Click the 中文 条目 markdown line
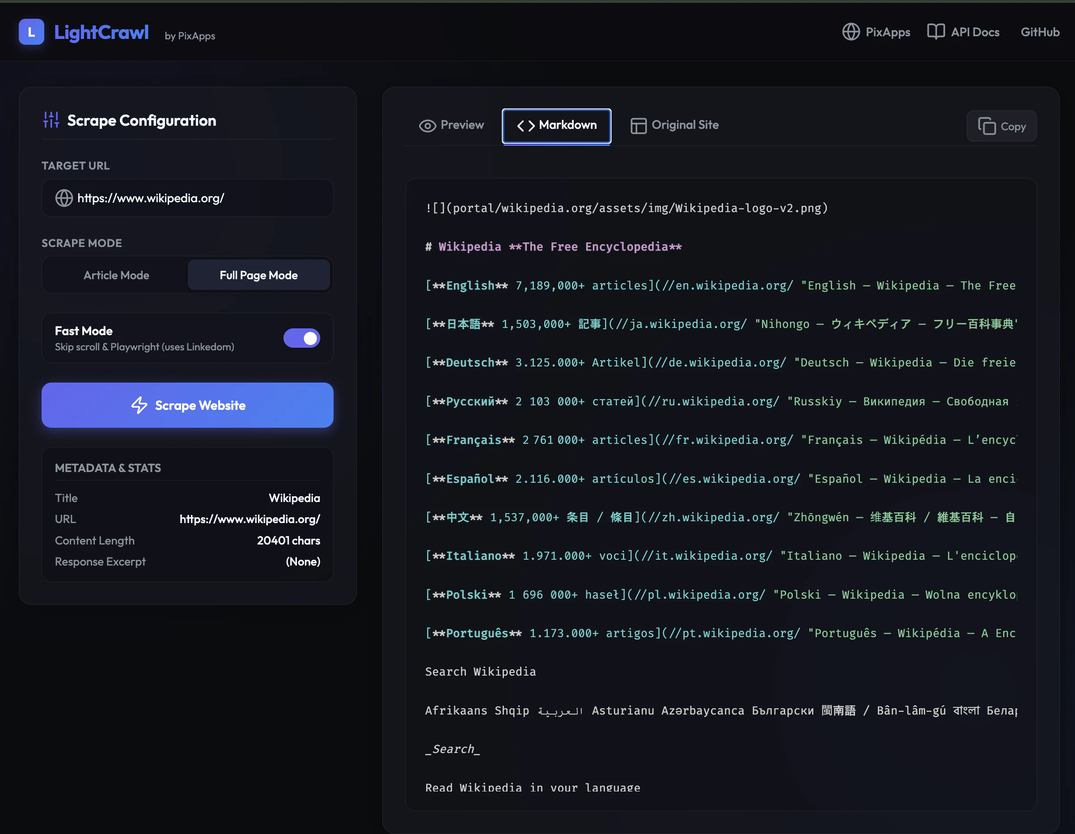The width and height of the screenshot is (1075, 834). [x=720, y=517]
